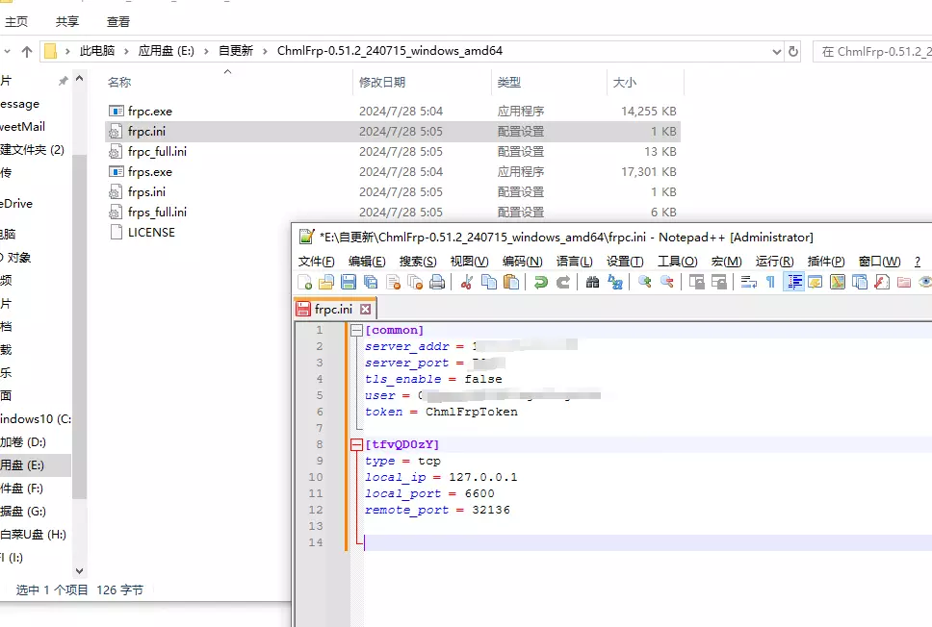Select frpc.exe in the file list
This screenshot has height=627, width=932.
392,111
